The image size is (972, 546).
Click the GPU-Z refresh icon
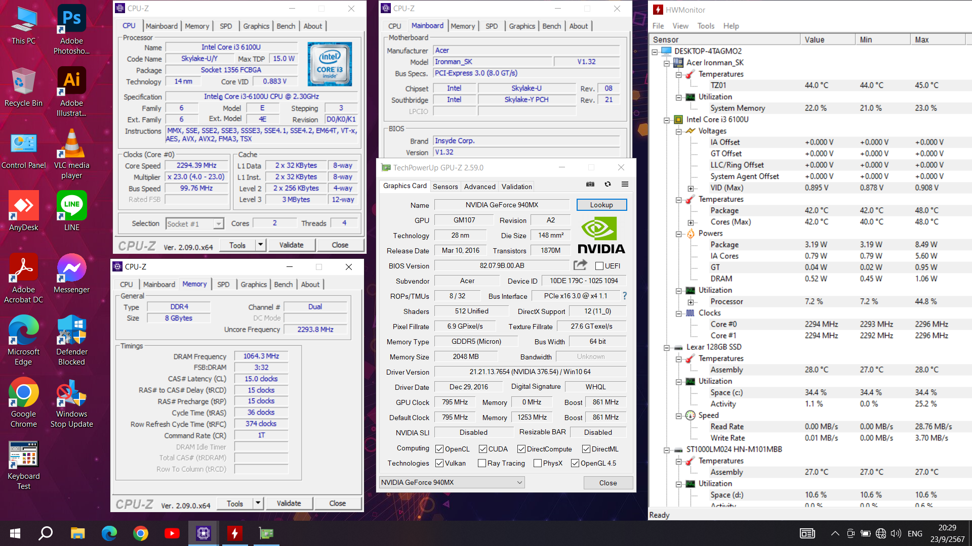pos(607,185)
